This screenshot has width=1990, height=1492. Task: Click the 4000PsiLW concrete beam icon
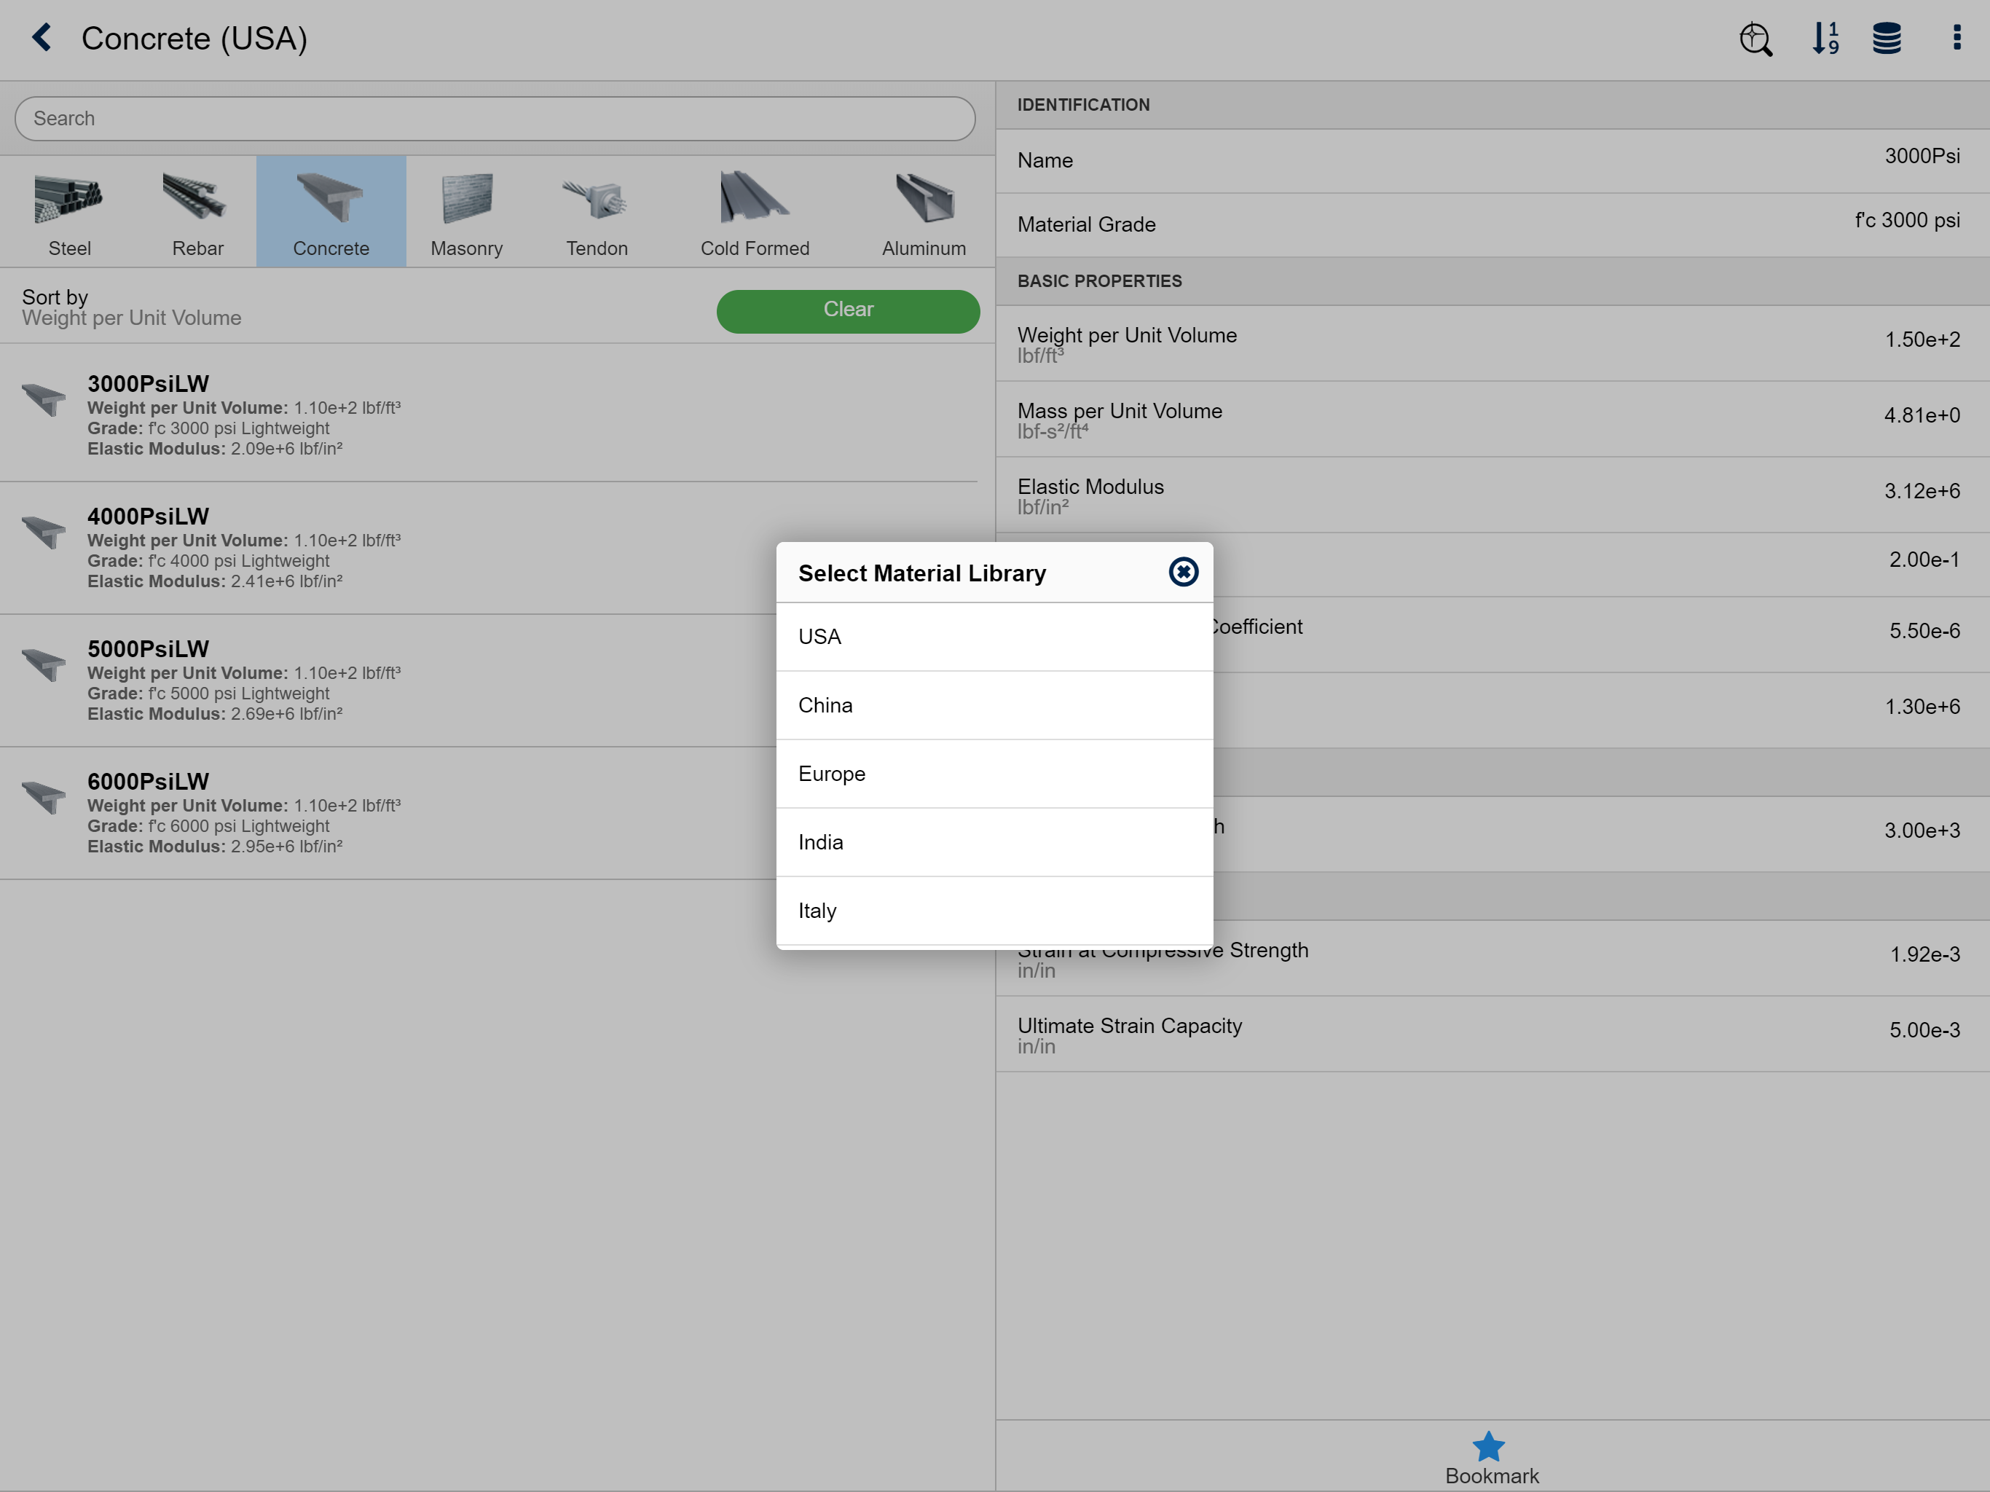coord(44,531)
